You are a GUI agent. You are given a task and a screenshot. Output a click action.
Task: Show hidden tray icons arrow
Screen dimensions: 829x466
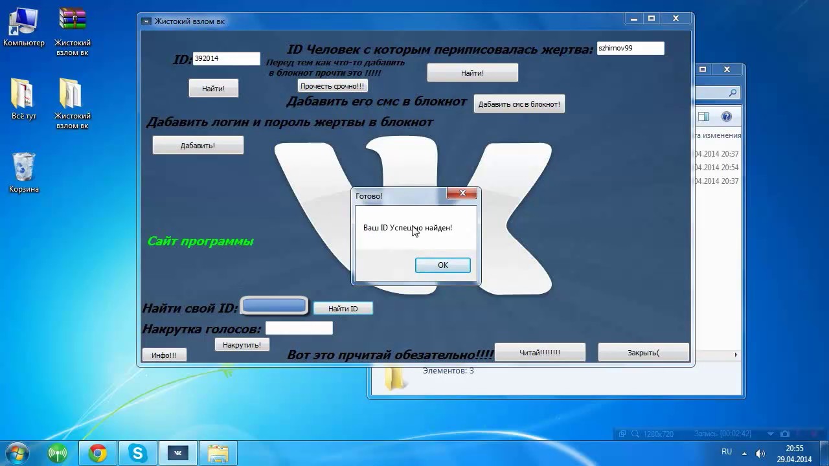745,453
